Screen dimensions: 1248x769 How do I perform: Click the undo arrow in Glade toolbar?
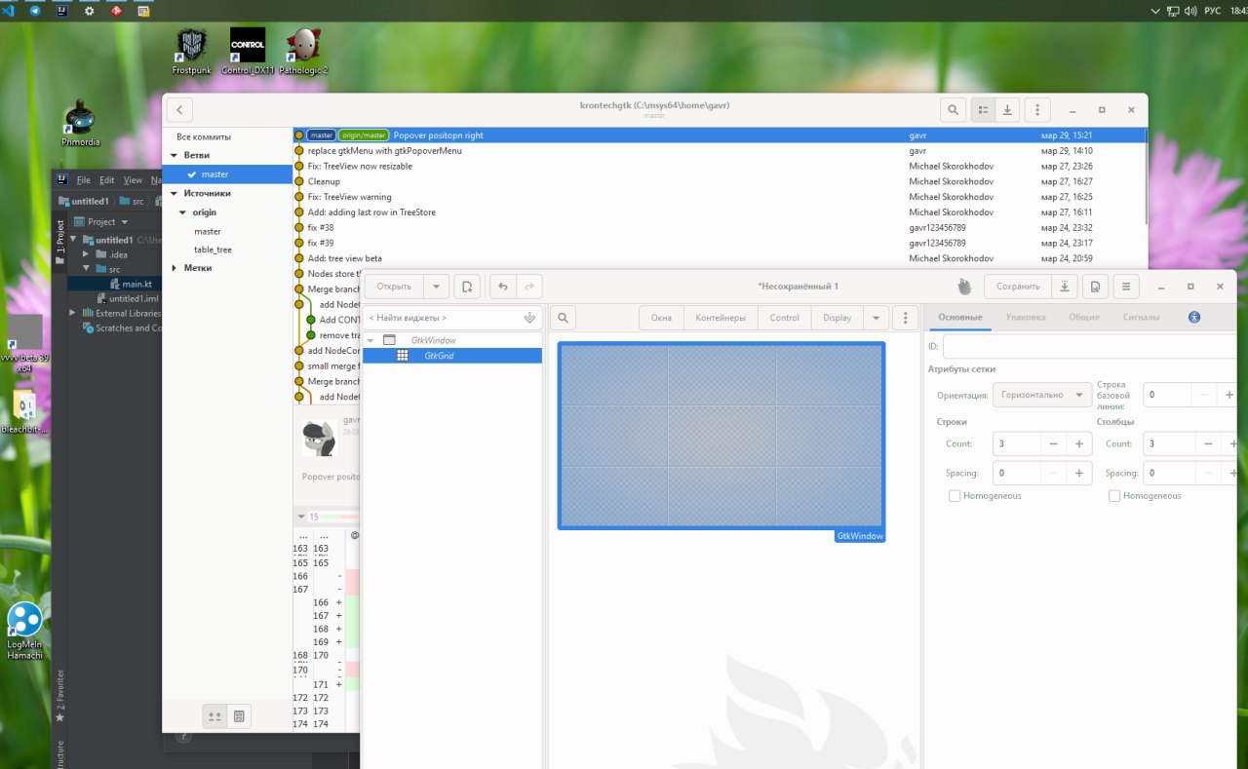(503, 287)
